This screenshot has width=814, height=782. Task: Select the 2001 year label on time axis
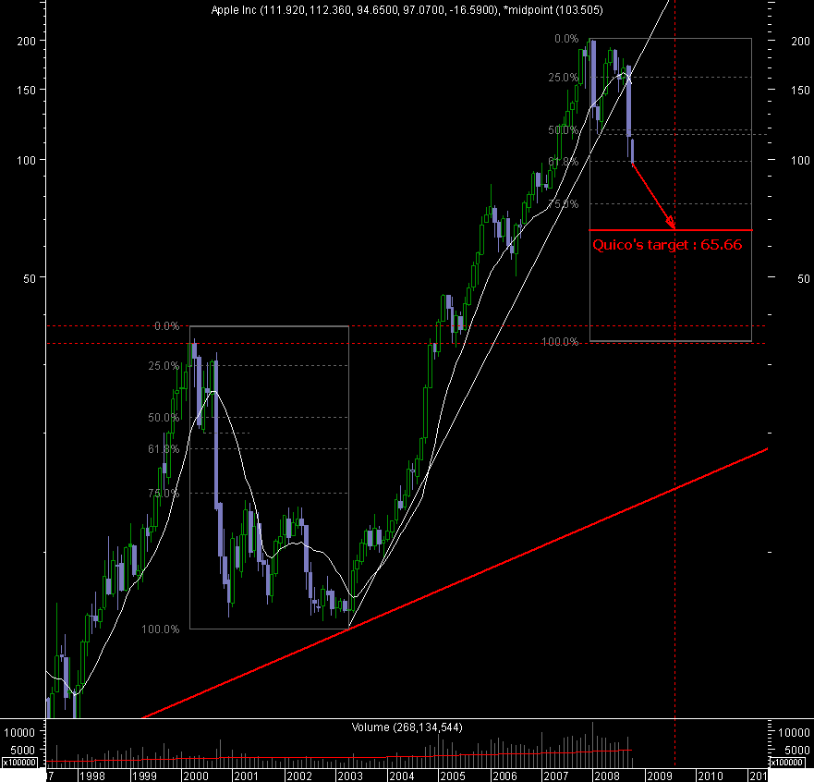tap(246, 776)
